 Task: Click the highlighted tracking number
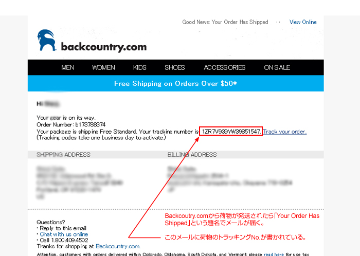coord(231,132)
